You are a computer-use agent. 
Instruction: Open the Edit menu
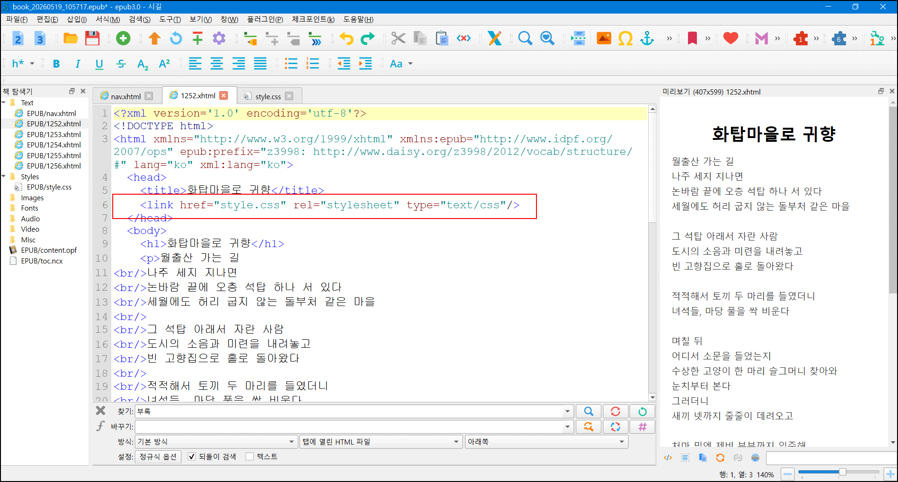(47, 19)
